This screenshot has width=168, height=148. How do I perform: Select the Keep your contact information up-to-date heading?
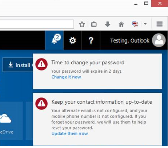click(x=101, y=102)
